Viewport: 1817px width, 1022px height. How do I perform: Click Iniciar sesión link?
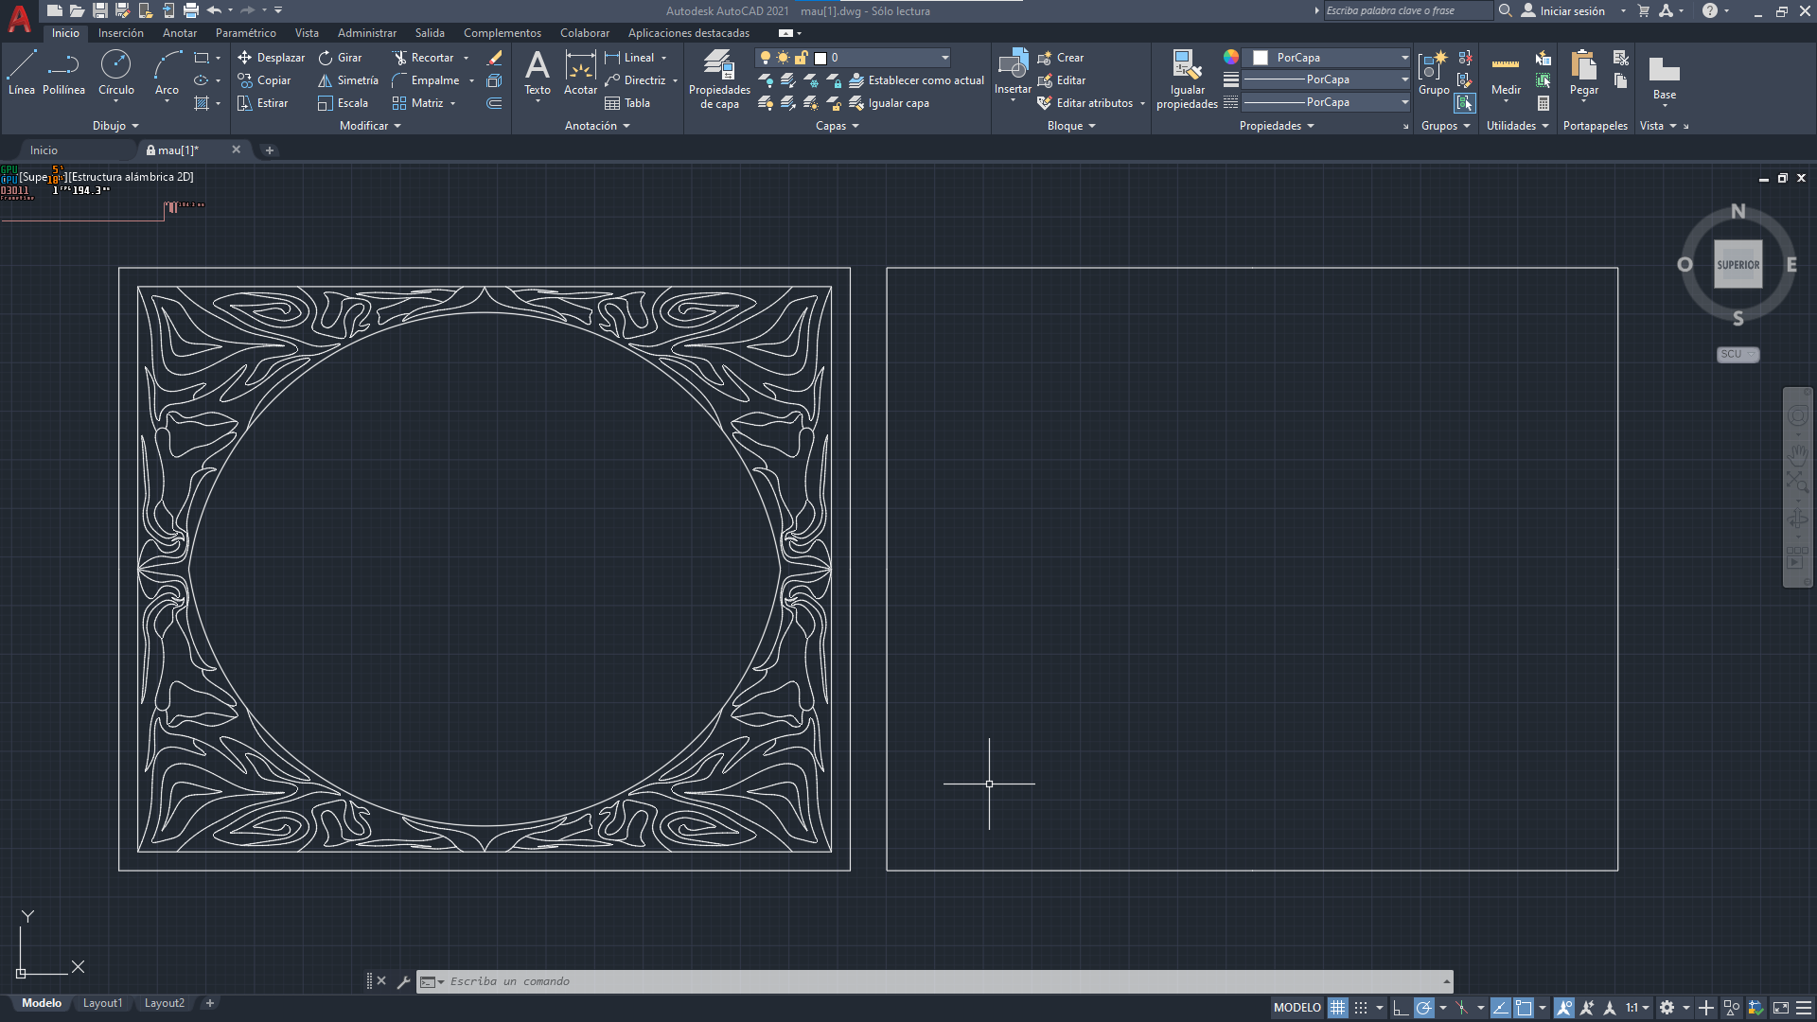[1572, 11]
